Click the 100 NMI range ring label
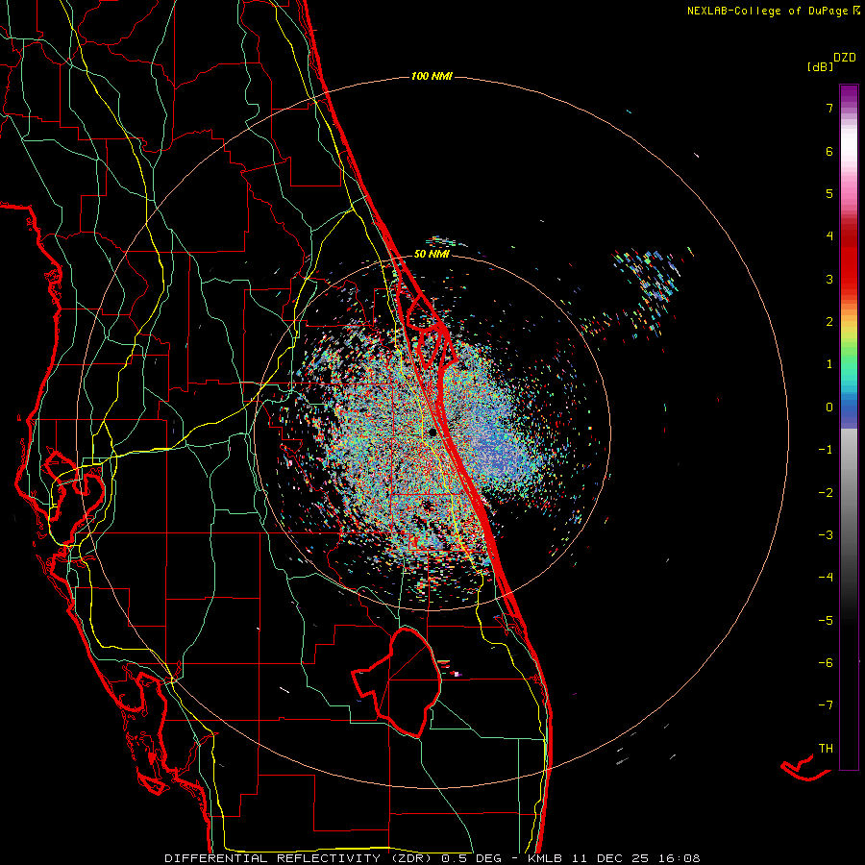Screen dimensions: 865x865 point(432,76)
